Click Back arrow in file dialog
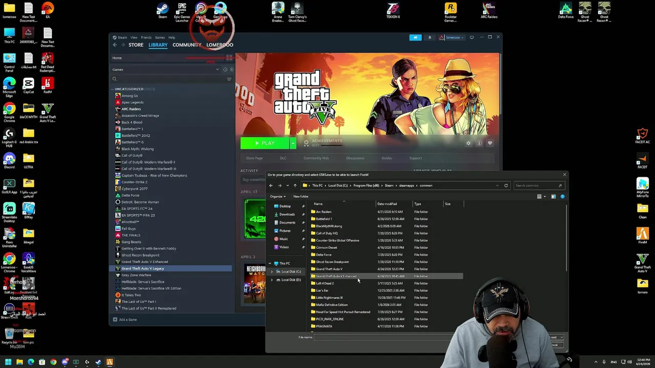The image size is (655, 368). (271, 186)
